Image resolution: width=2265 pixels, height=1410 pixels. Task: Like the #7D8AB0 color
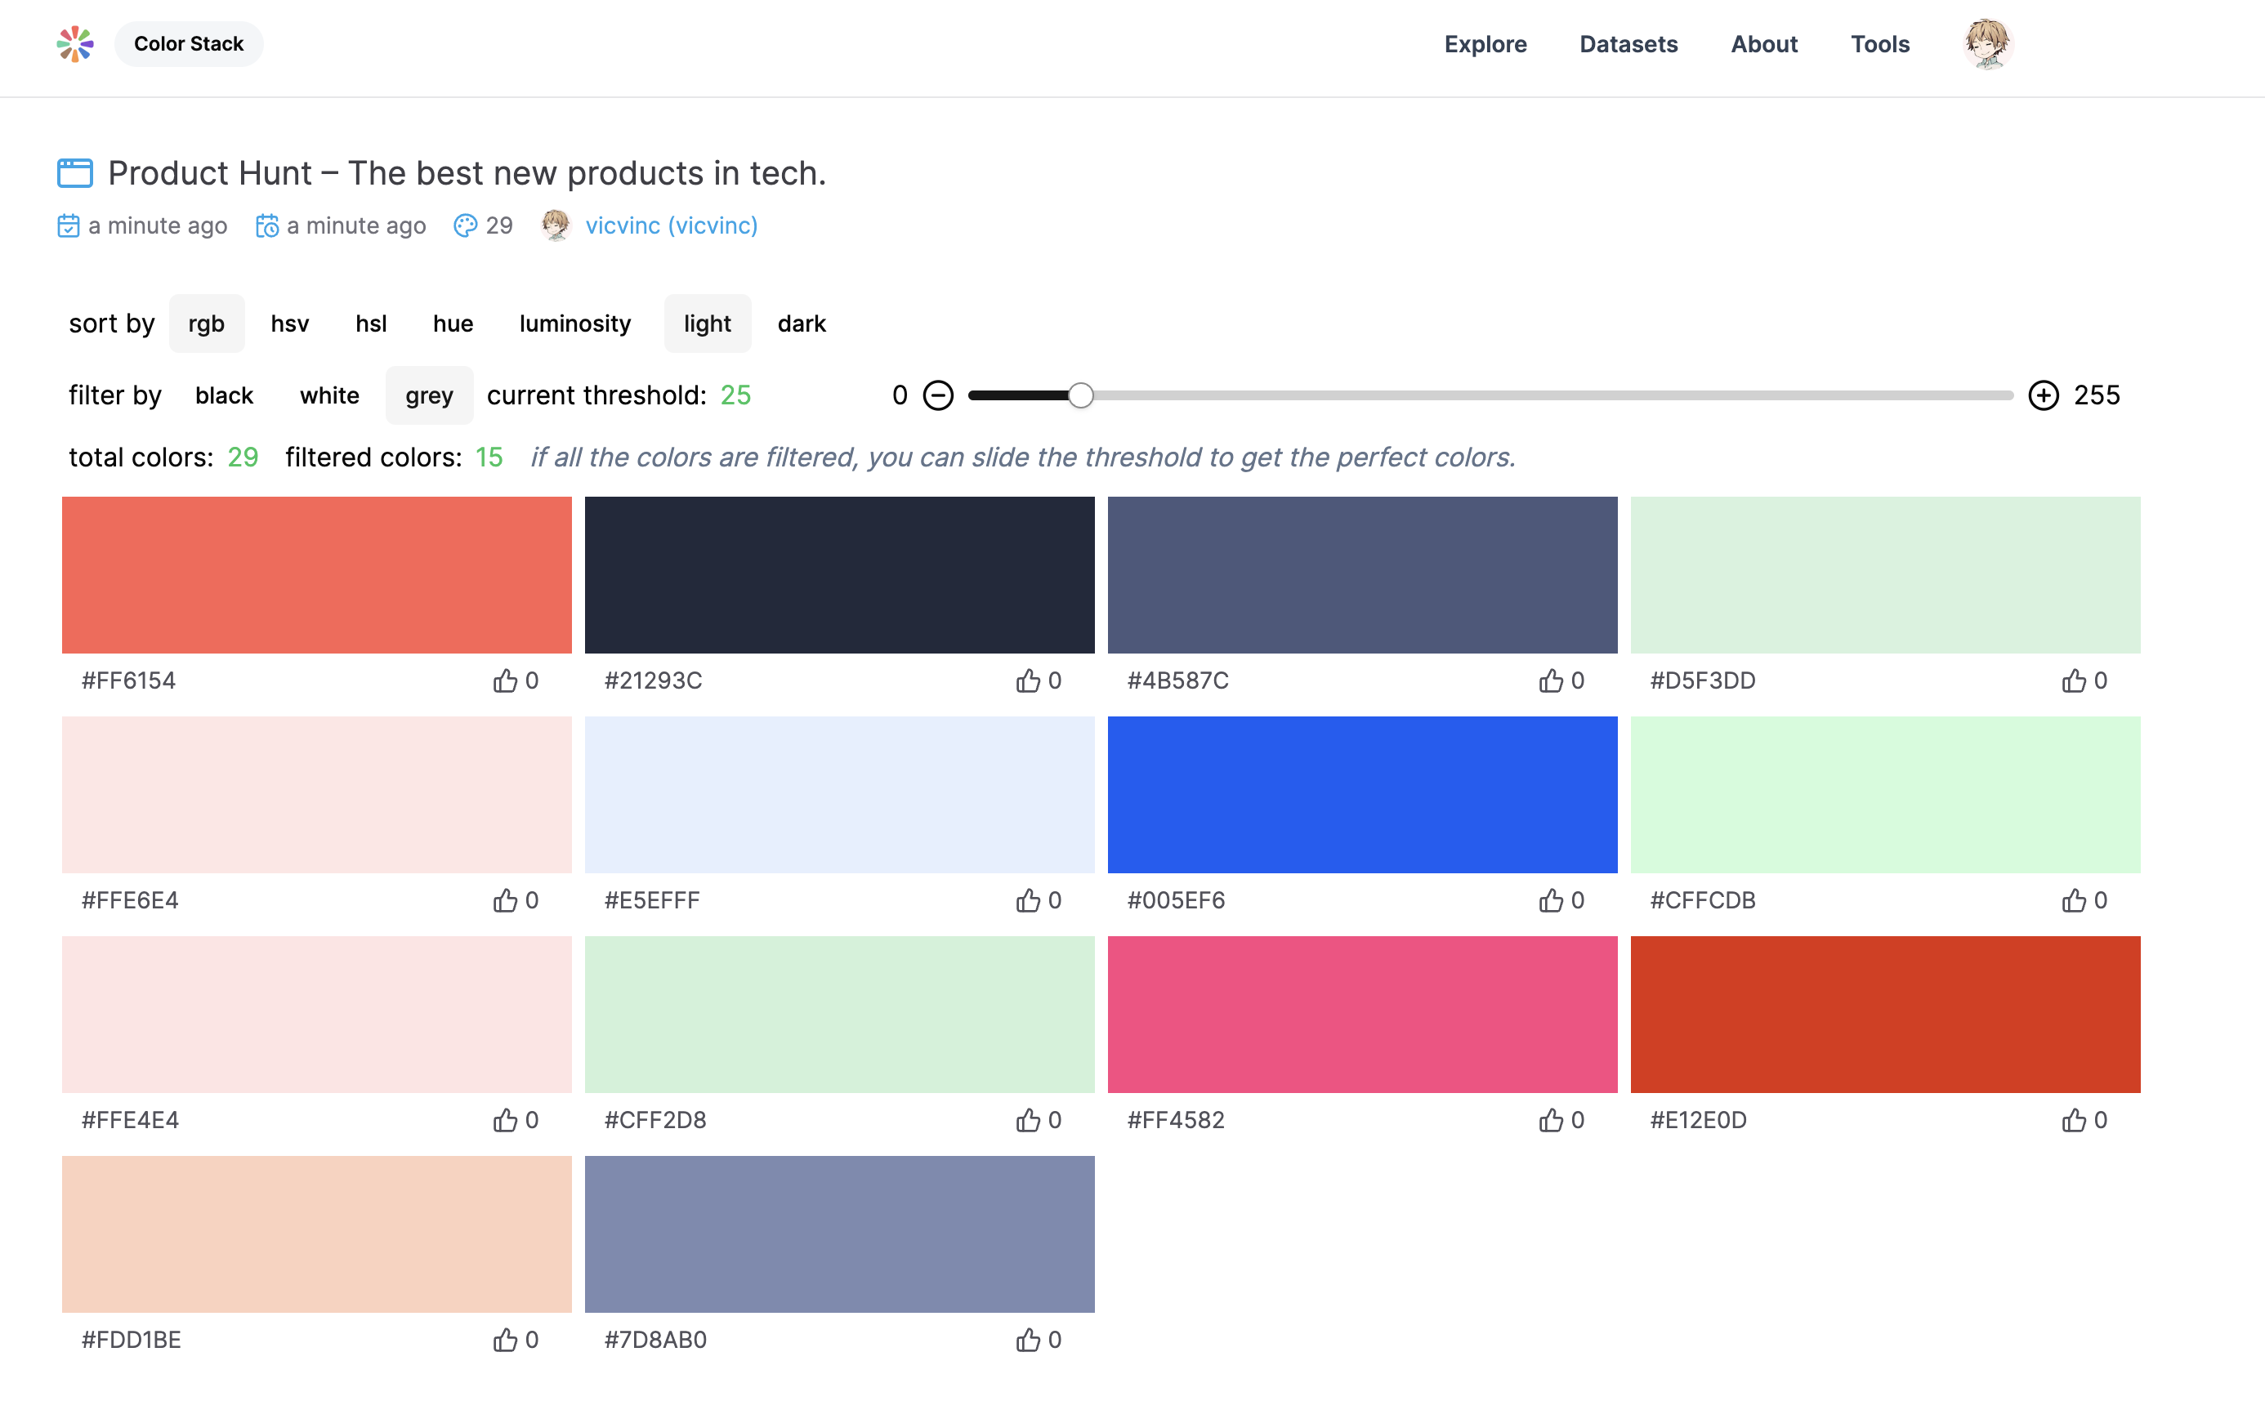coord(1029,1340)
